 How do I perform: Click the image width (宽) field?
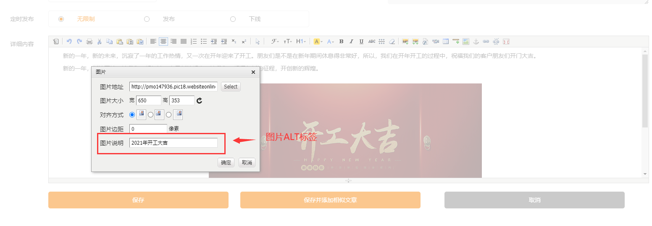coord(149,100)
